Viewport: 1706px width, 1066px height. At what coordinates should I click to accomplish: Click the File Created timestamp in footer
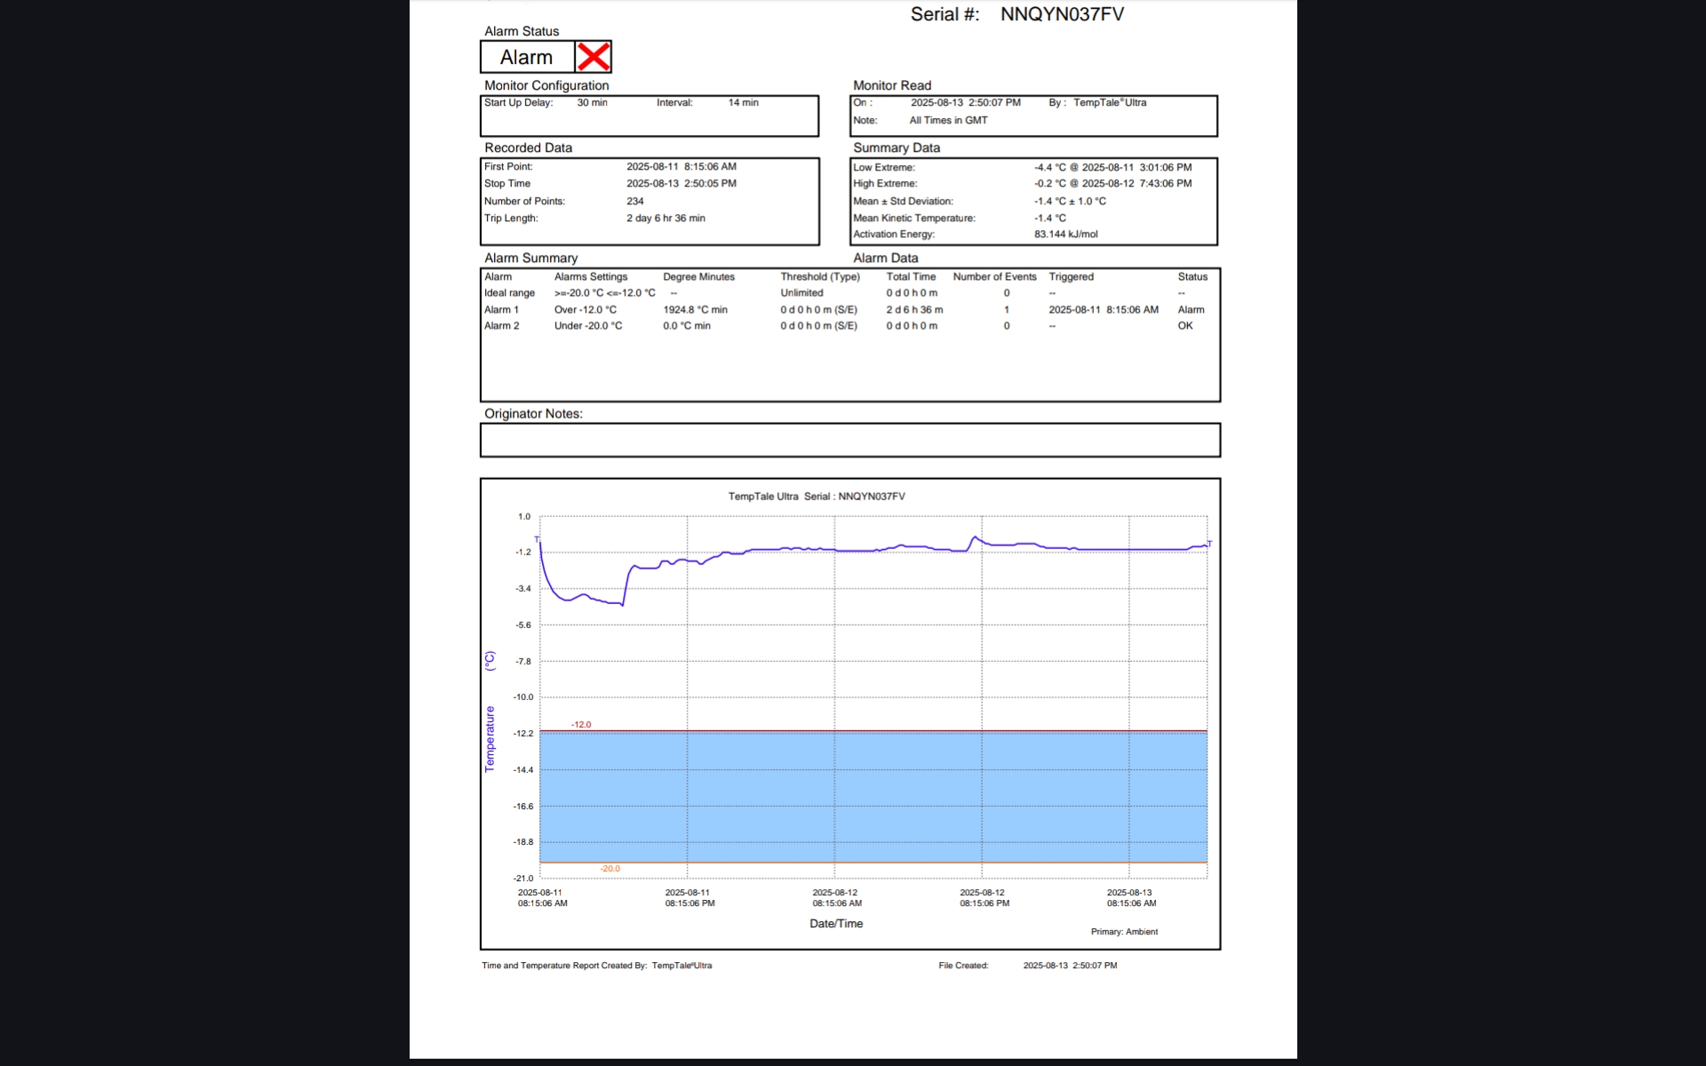click(1069, 966)
